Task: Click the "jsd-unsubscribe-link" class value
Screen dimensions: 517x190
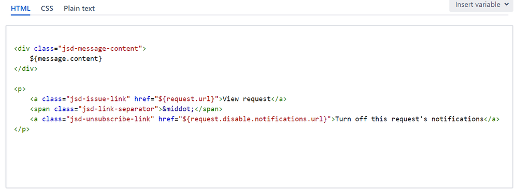Action: coord(110,119)
